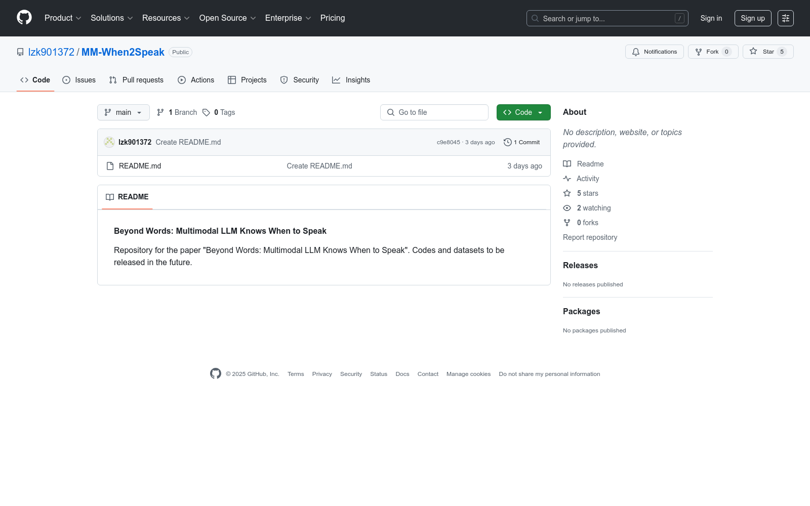The height and width of the screenshot is (506, 810).
Task: Open the footer Docs link
Action: (x=402, y=374)
